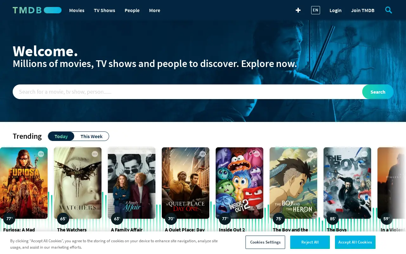406x254 pixels.
Task: Open the options menu on Furiosa poster
Action: tap(41, 154)
